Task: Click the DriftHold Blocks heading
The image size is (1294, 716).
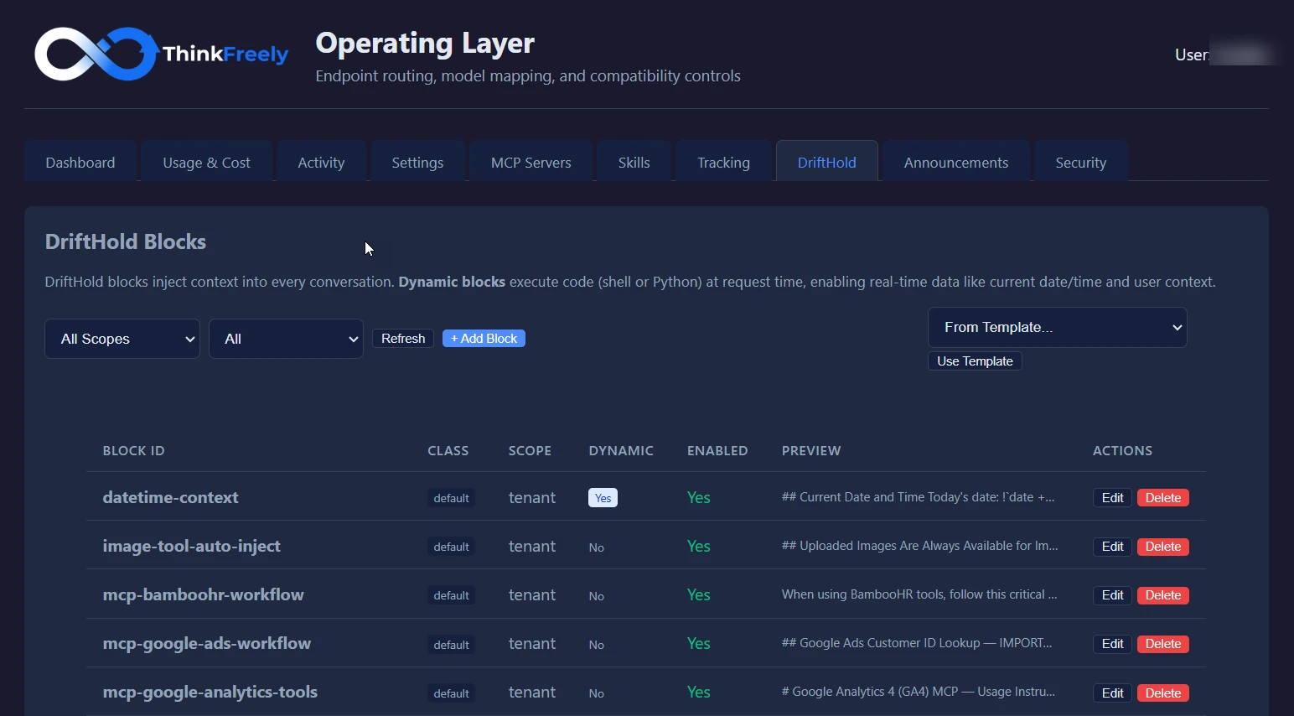Action: coord(126,241)
